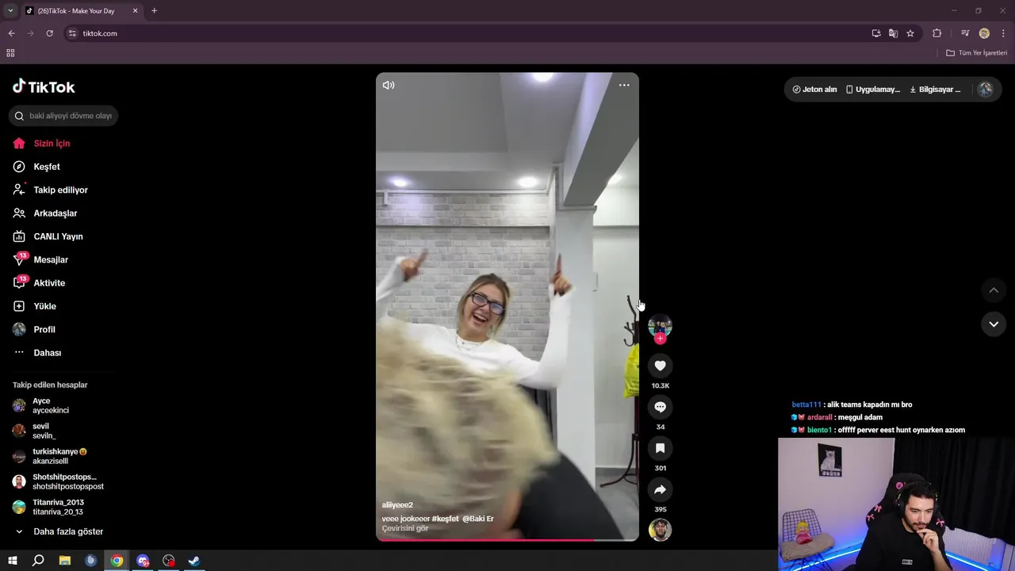The image size is (1015, 571).
Task: Click Uygulamay... app download button
Action: [873, 90]
